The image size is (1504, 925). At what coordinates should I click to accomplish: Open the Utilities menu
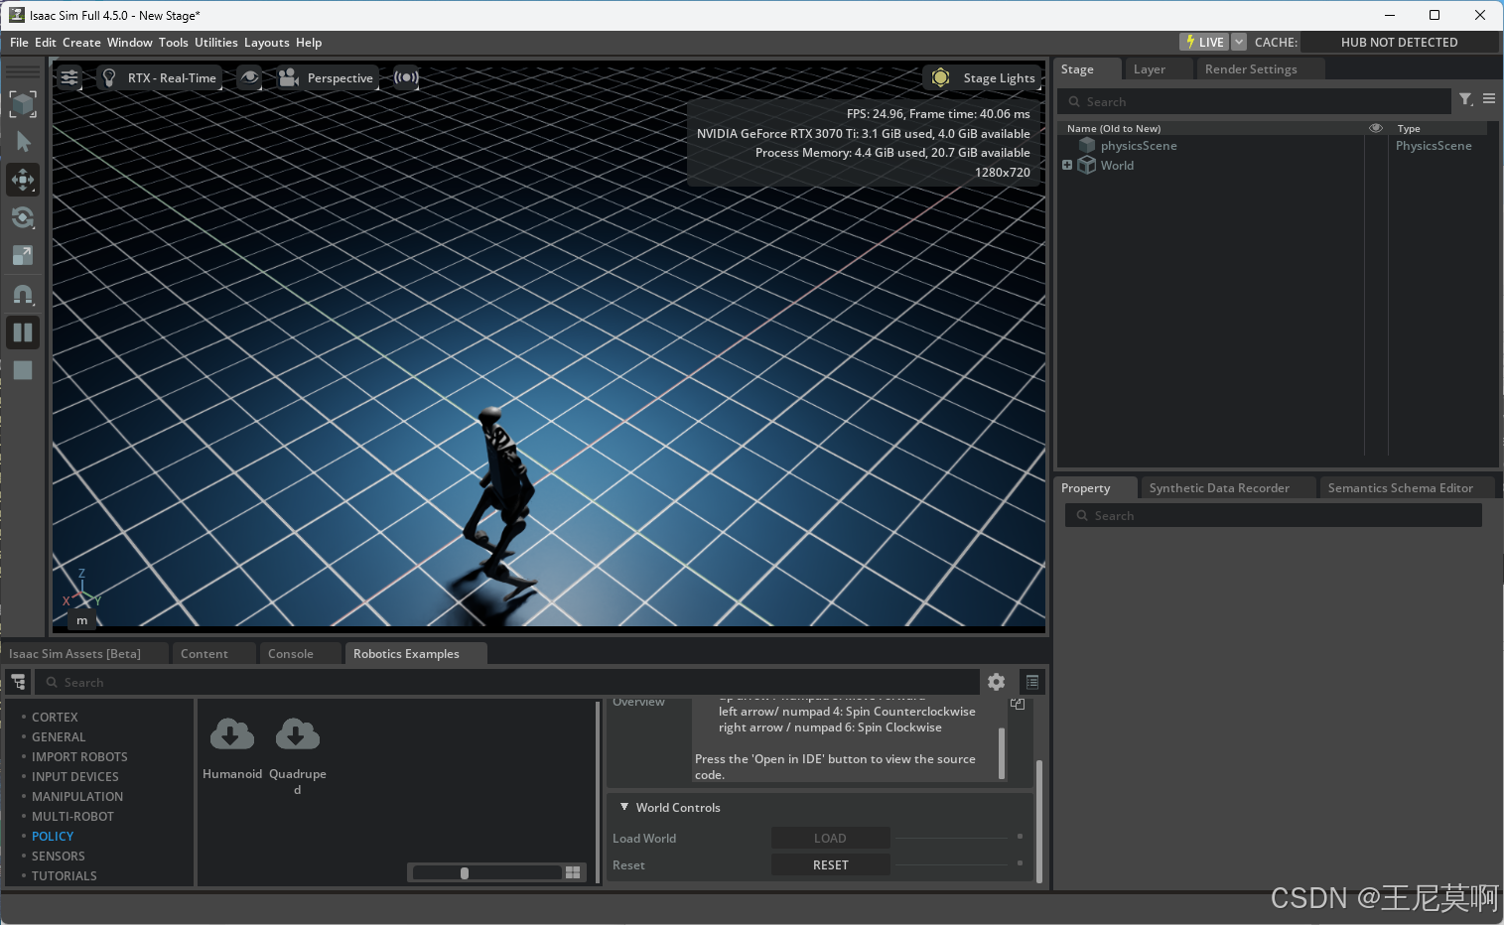[216, 43]
